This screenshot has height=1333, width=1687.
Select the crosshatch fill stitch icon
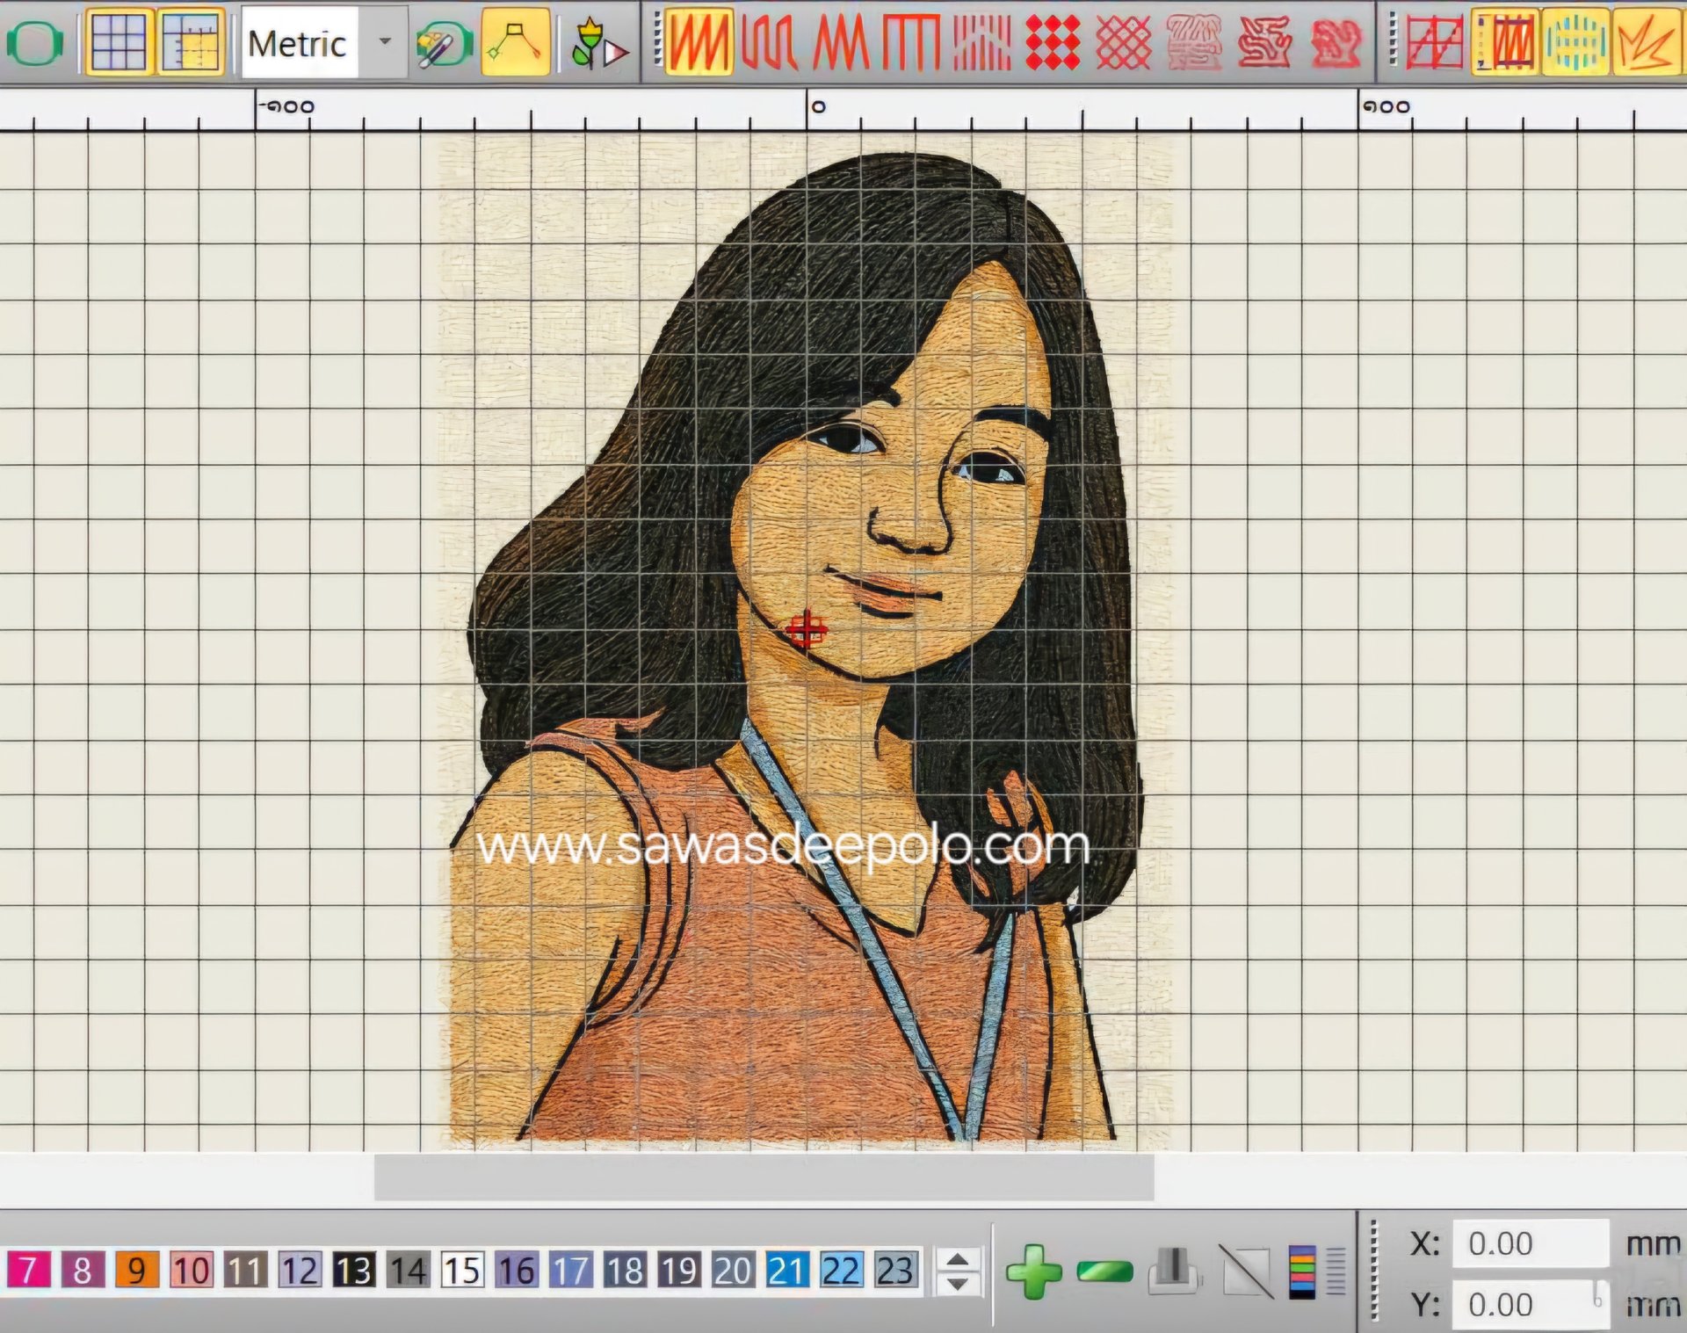(x=1124, y=42)
